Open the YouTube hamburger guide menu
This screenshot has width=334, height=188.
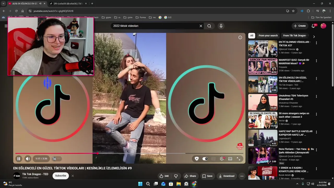coord(6,26)
